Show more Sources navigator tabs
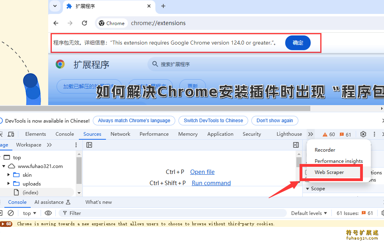The image size is (384, 244). 49,145
